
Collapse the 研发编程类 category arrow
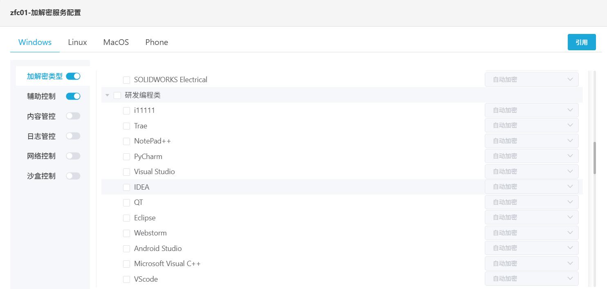(108, 95)
